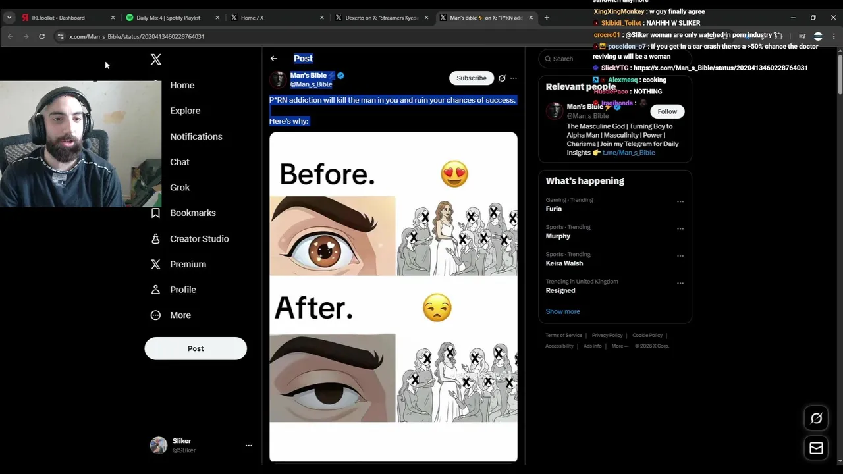
Task: Click the browser forward arrow
Action: click(x=26, y=36)
